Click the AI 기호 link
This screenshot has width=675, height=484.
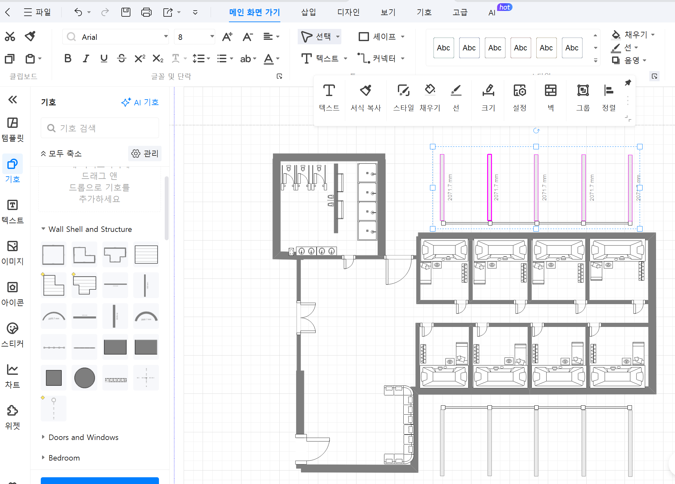click(x=140, y=102)
